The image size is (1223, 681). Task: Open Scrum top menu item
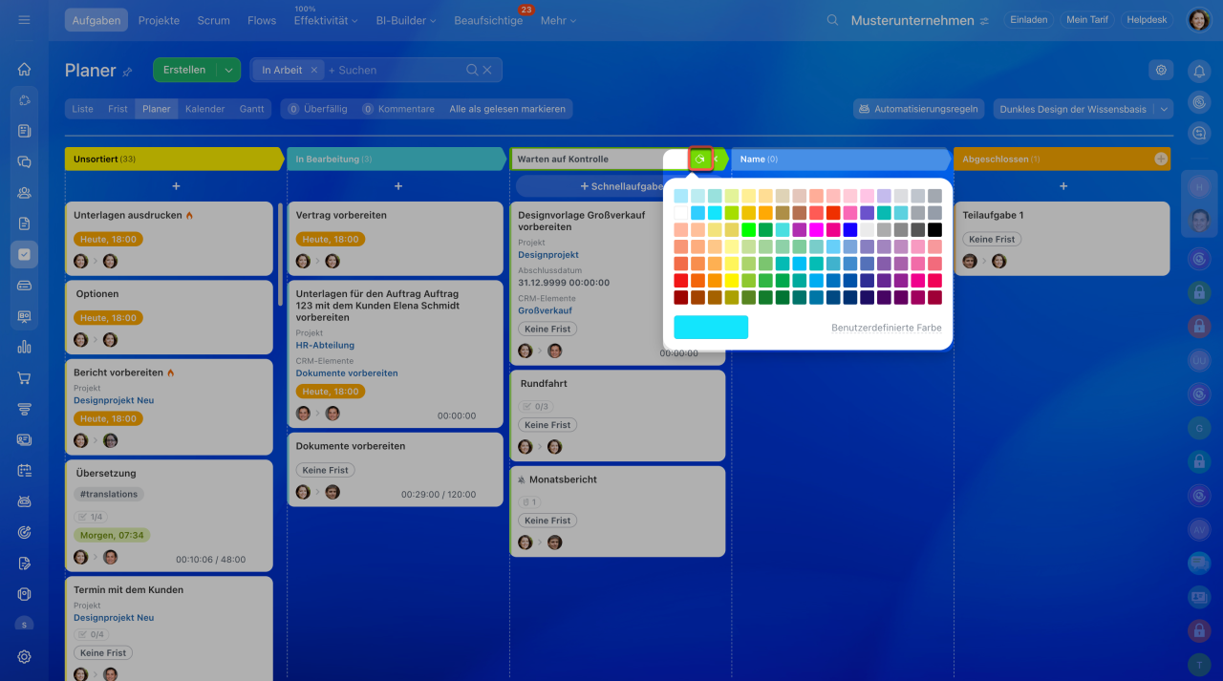point(213,20)
